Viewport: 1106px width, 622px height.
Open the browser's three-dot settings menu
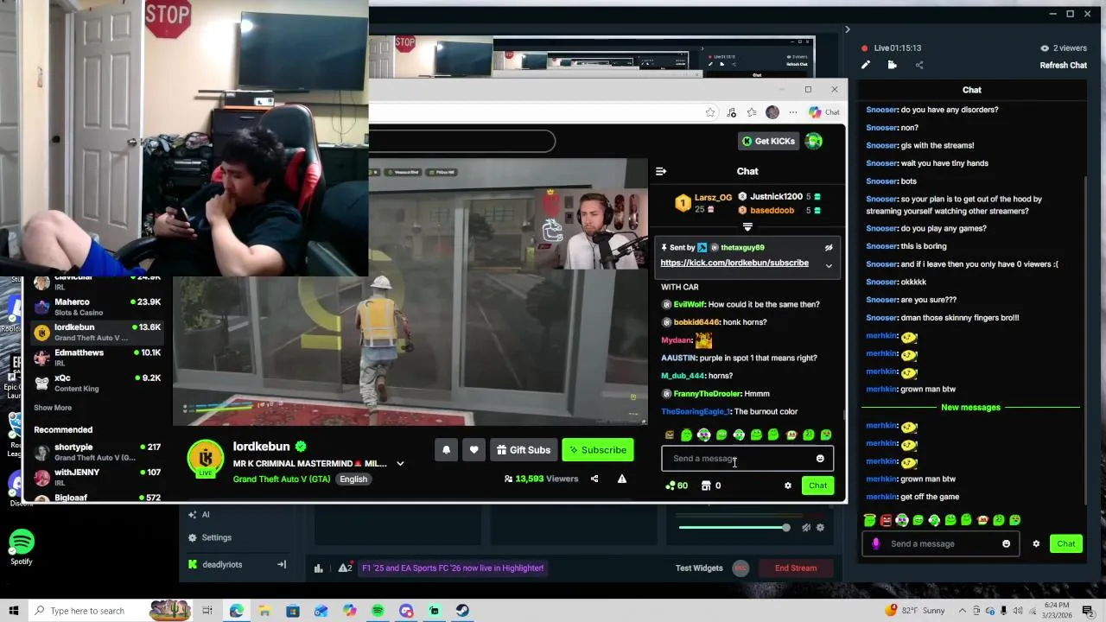tap(792, 112)
